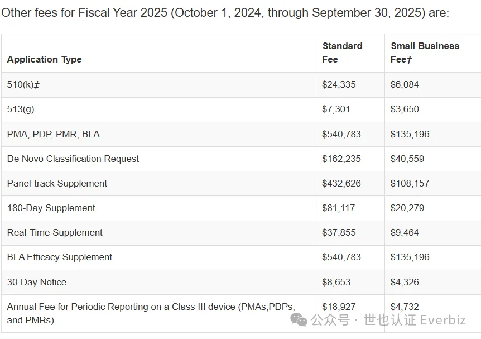
Task: Click the 513(g) application type cell
Action: [x=21, y=109]
